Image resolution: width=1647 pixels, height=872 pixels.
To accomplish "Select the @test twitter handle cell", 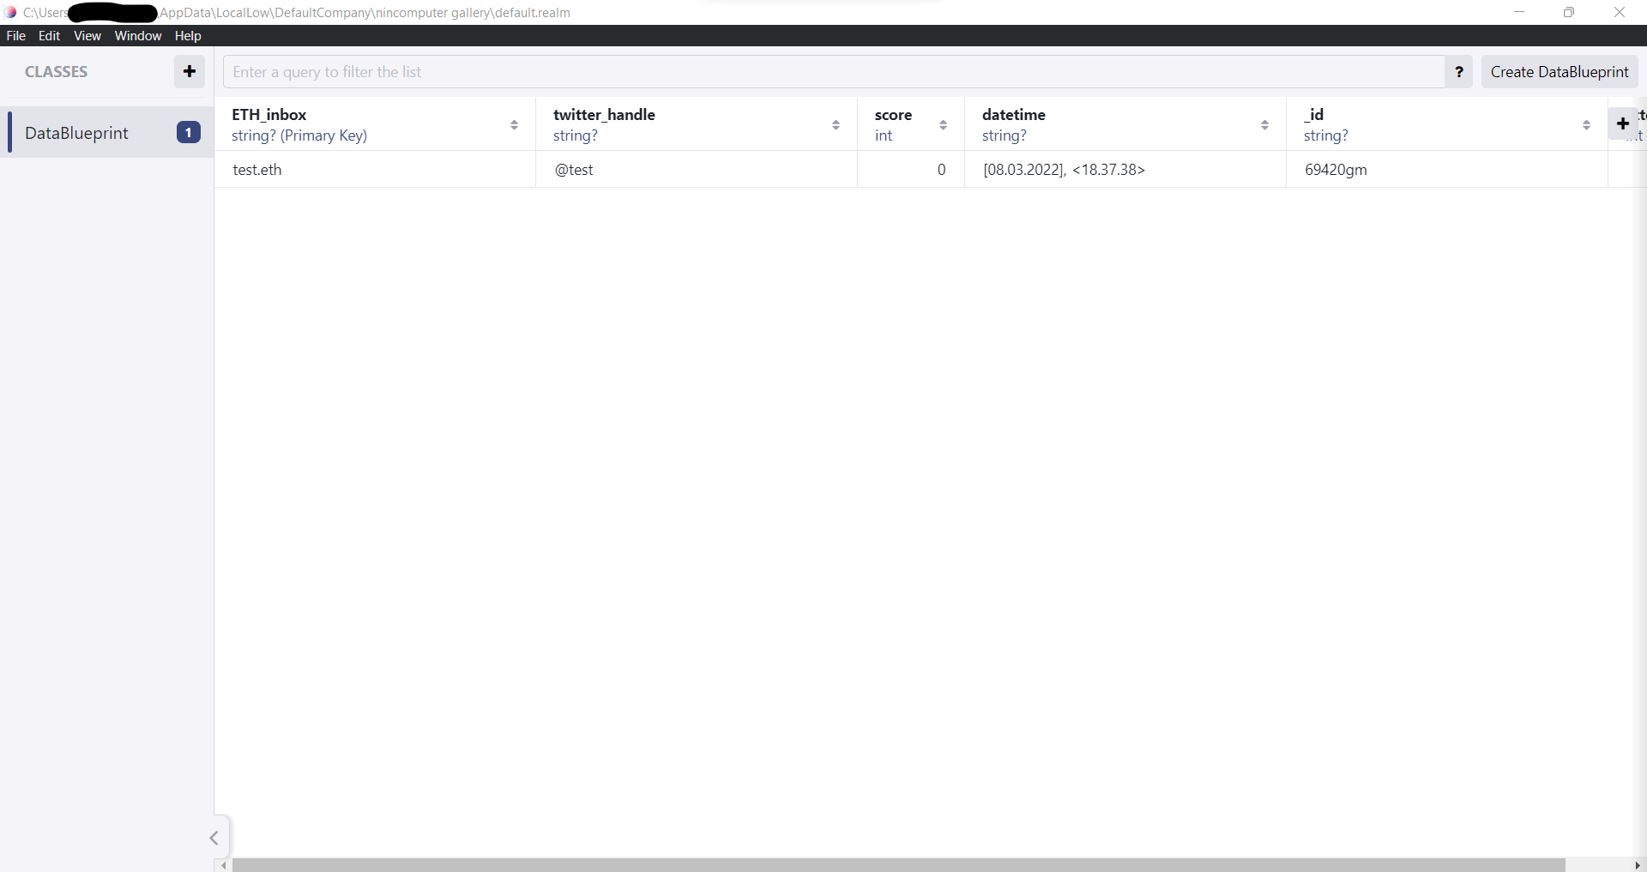I will tap(697, 170).
